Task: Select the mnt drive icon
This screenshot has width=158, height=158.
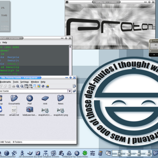Action: tap(45, 100)
